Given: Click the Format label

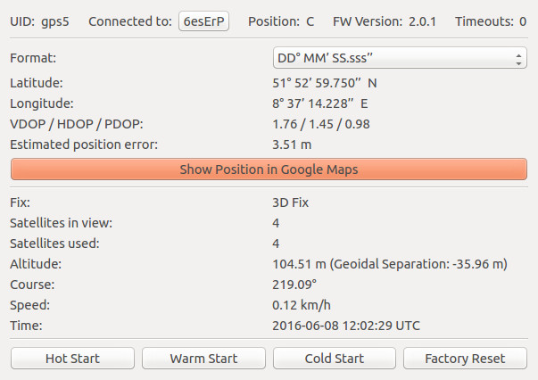Looking at the screenshot, I should click(x=33, y=58).
